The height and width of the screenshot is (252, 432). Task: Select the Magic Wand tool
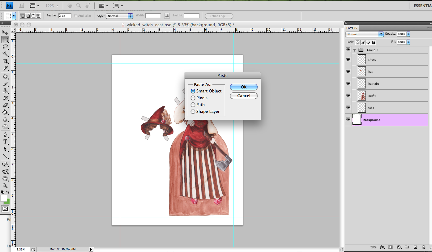(x=5, y=54)
